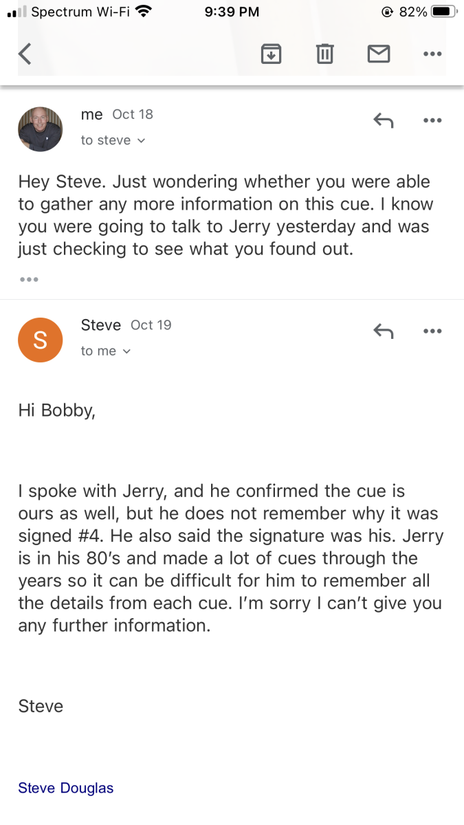Delete this conversation with trash icon
464x825 pixels.
tap(325, 53)
